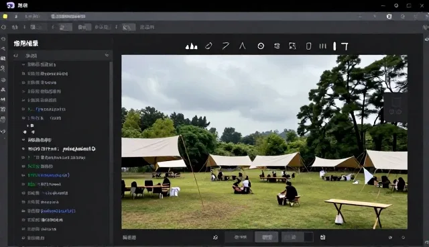This screenshot has width=429, height=247.
Task: Click the three vertical bars icon
Action: click(x=323, y=46)
